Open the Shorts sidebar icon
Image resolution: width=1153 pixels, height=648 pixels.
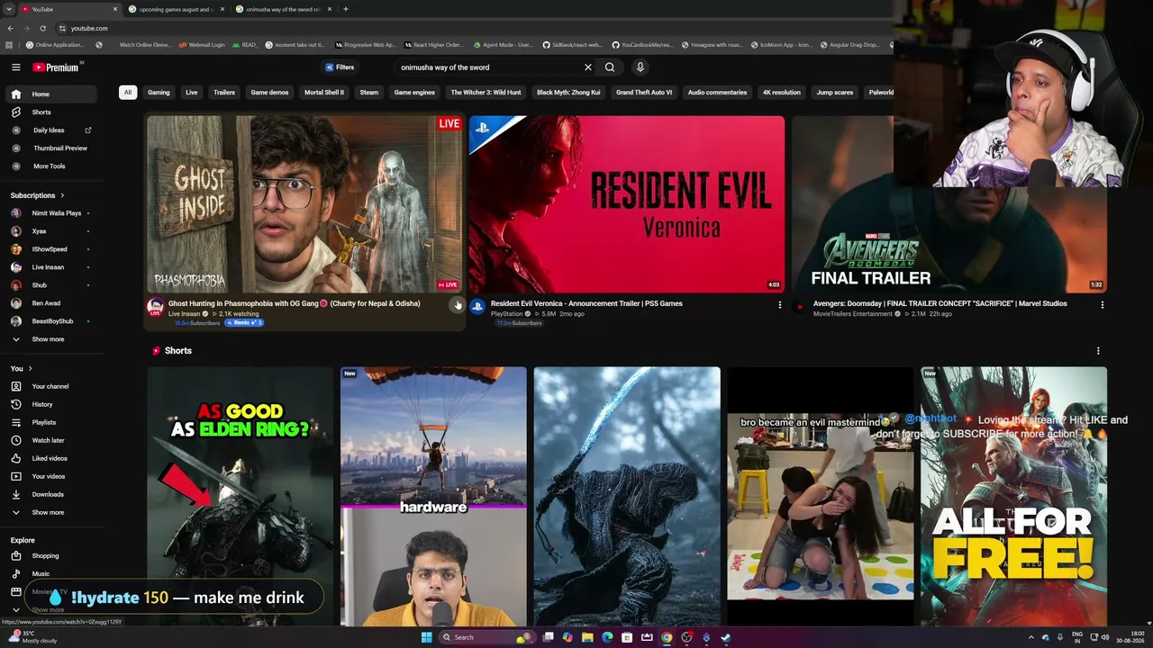pyautogui.click(x=15, y=112)
